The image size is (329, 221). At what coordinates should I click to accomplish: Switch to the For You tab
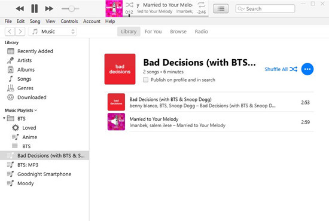click(x=153, y=32)
